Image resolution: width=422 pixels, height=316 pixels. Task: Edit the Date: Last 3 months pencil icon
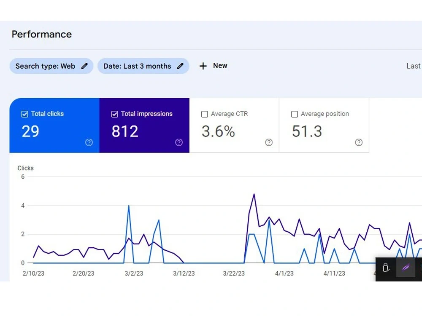tap(180, 66)
